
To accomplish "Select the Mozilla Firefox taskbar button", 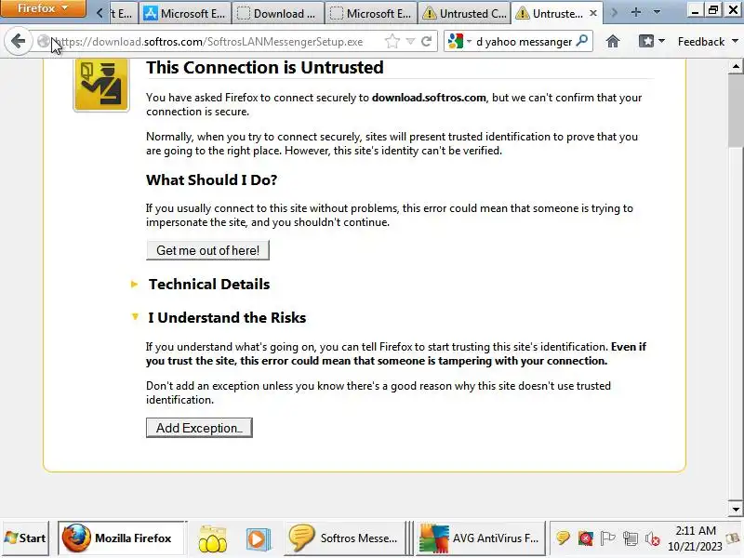I will point(122,538).
